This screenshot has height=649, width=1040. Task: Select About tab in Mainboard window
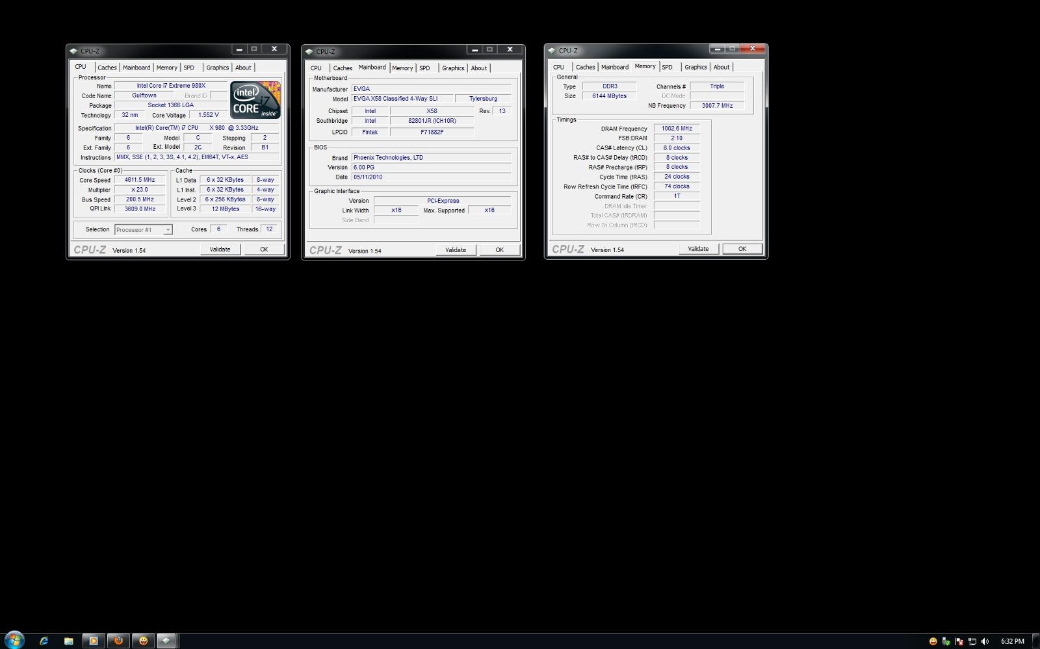click(x=479, y=68)
